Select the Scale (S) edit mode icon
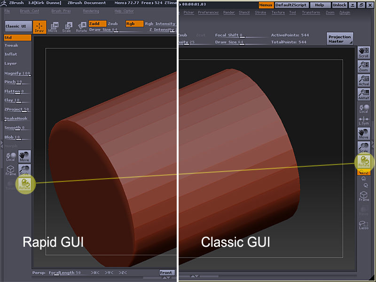Viewport: 376px width, 282px height. [67, 27]
